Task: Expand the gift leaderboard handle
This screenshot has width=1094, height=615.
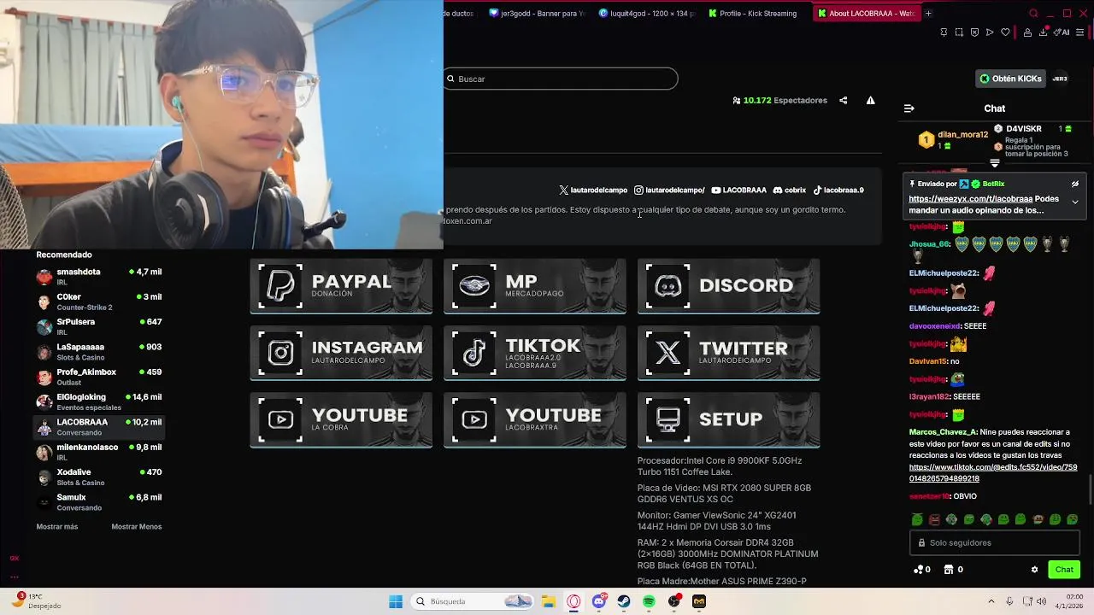Action: [x=995, y=162]
